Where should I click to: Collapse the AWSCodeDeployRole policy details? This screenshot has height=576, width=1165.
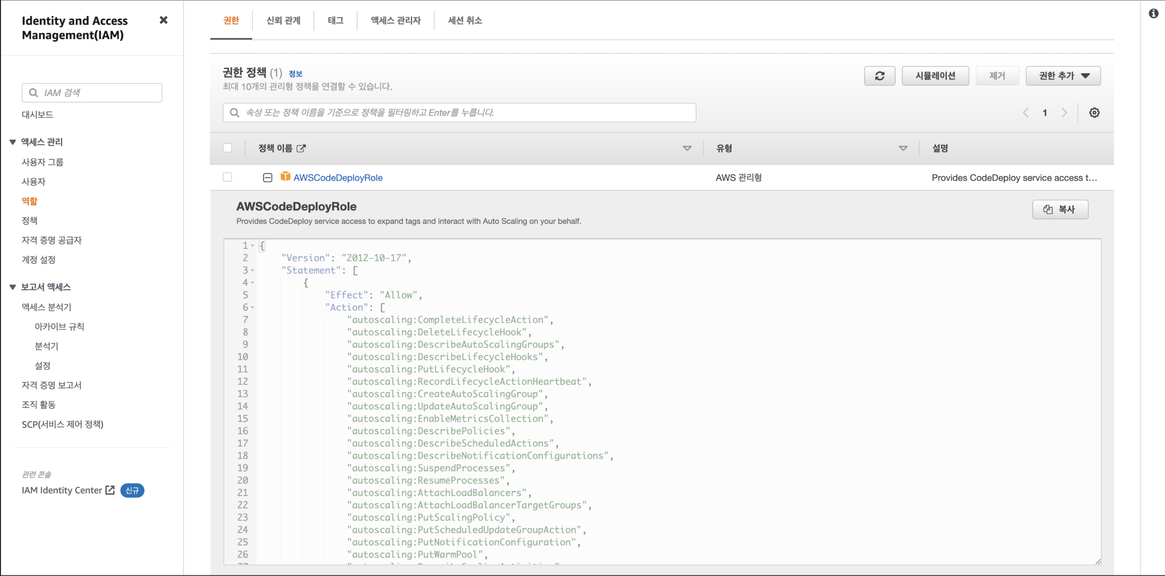click(x=268, y=178)
